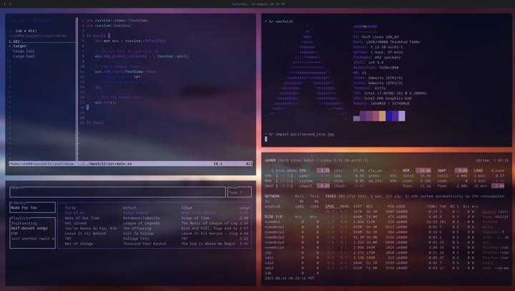The image size is (515, 291).
Task: Click the Arch Linux ASCII logo
Action: click(x=308, y=74)
